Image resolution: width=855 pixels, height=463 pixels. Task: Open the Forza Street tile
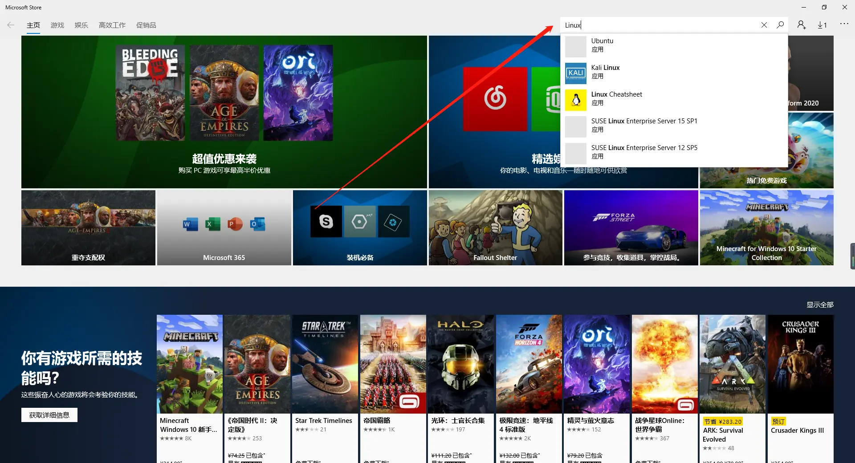click(x=631, y=228)
